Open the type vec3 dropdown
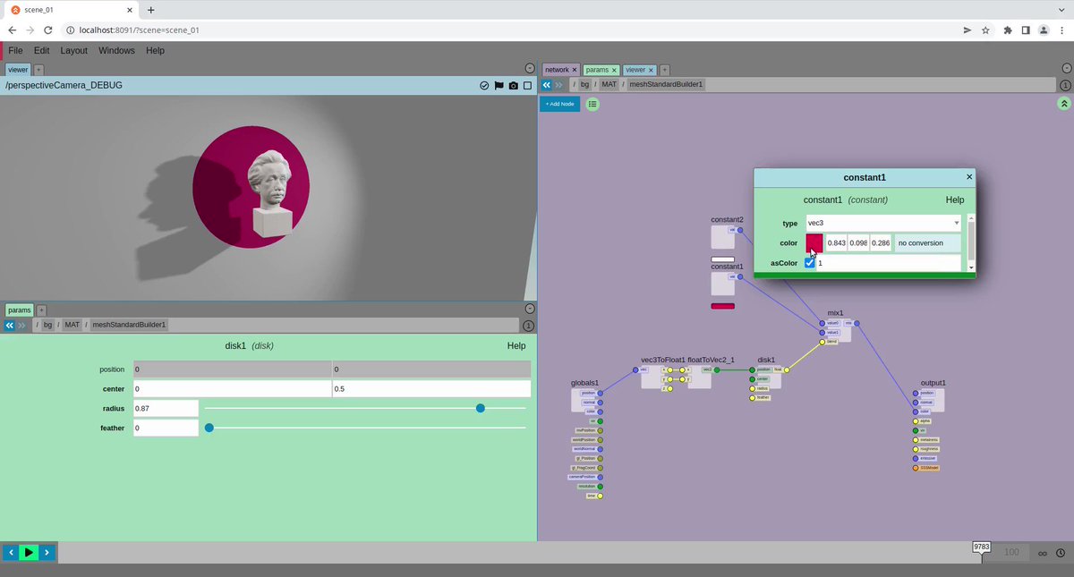This screenshot has width=1074, height=577. click(882, 223)
